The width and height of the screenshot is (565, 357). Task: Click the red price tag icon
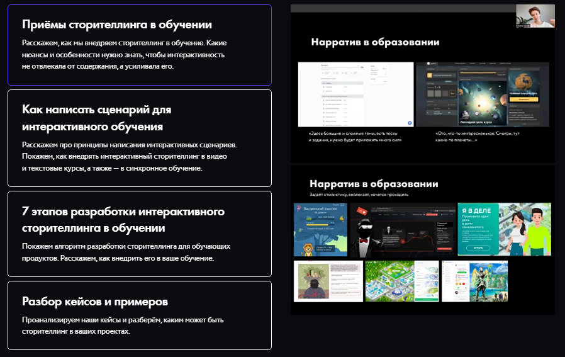[x=361, y=212]
